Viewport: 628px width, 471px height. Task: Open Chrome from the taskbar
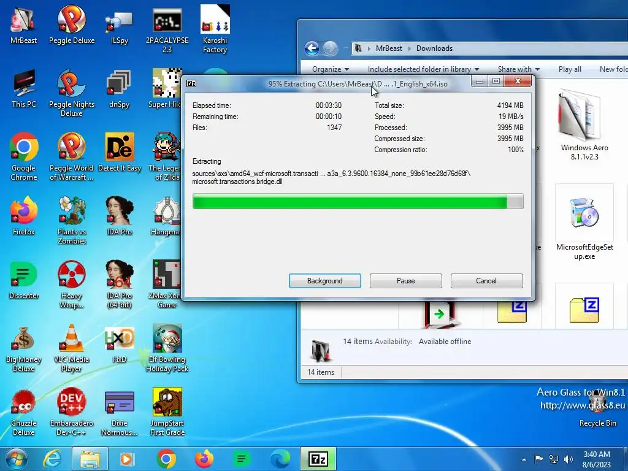pos(166,459)
